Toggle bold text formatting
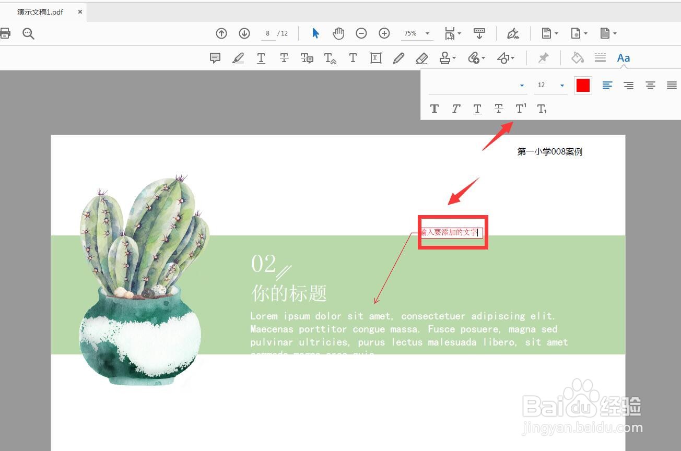The height and width of the screenshot is (451, 681). coord(434,108)
